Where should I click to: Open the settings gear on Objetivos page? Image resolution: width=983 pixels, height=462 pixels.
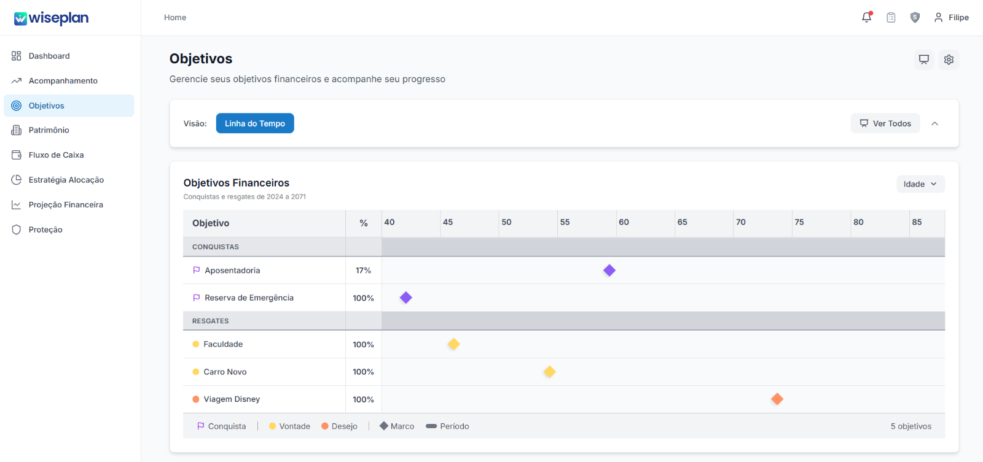coord(949,60)
